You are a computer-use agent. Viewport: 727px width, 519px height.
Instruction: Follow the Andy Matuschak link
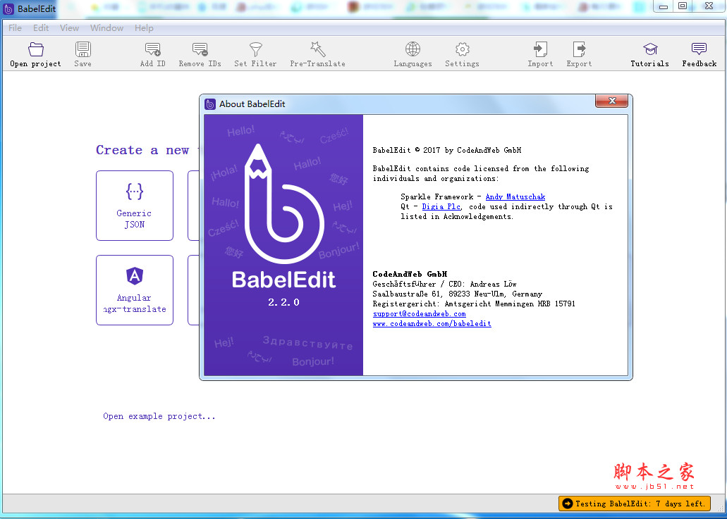click(x=515, y=196)
